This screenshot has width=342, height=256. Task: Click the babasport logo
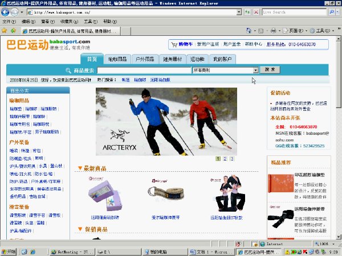(x=48, y=44)
